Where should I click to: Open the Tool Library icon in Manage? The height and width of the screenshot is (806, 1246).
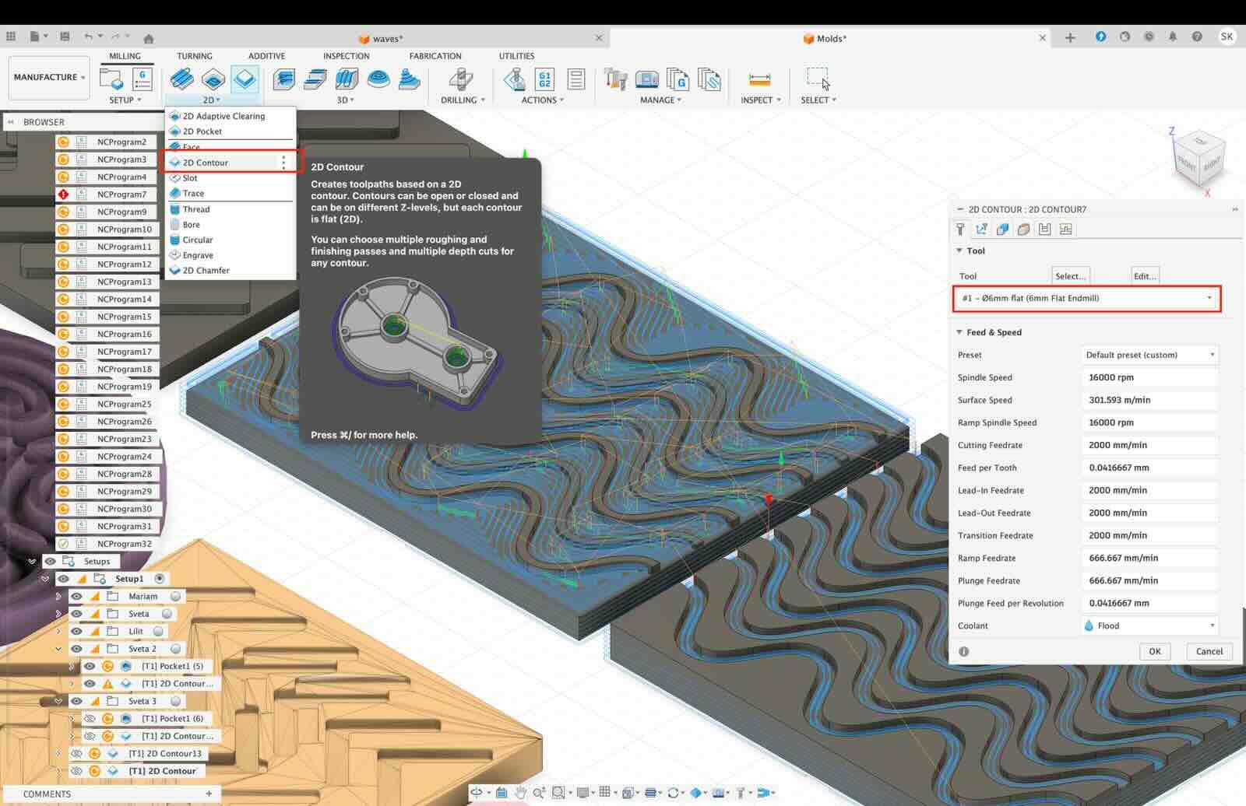click(x=615, y=79)
